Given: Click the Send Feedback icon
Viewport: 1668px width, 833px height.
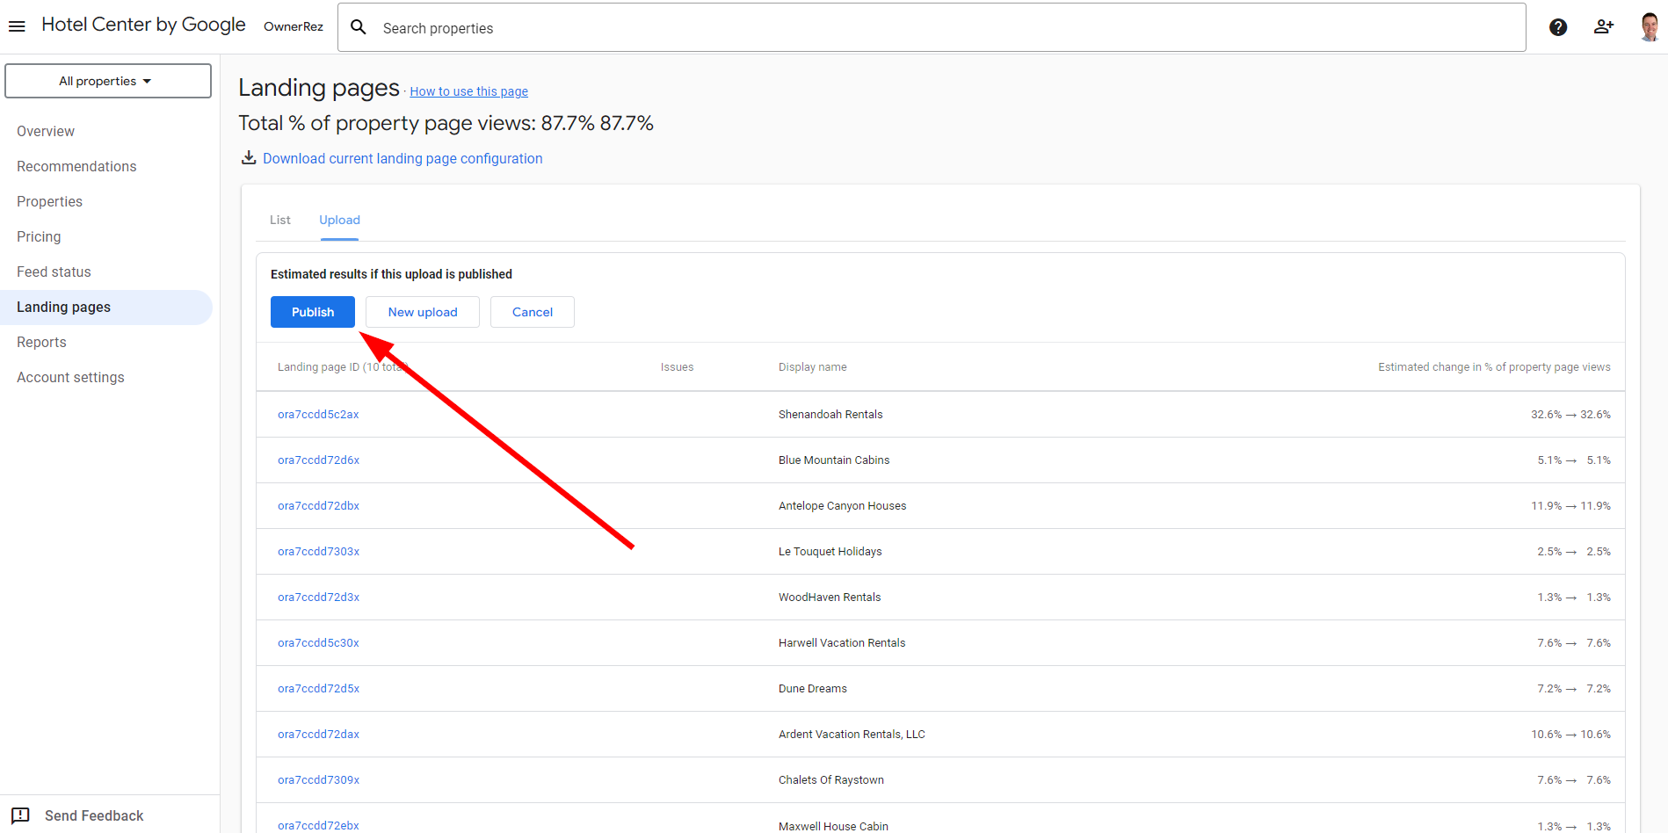Looking at the screenshot, I should coord(21,815).
